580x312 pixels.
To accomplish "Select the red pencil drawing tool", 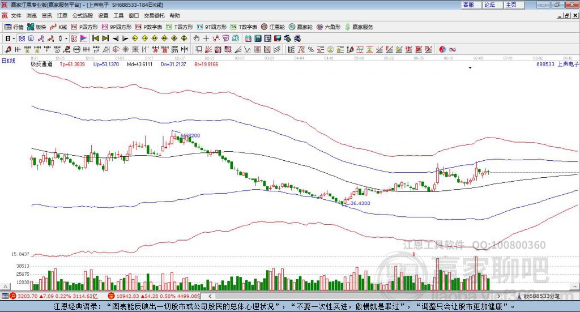I will 8,49.
